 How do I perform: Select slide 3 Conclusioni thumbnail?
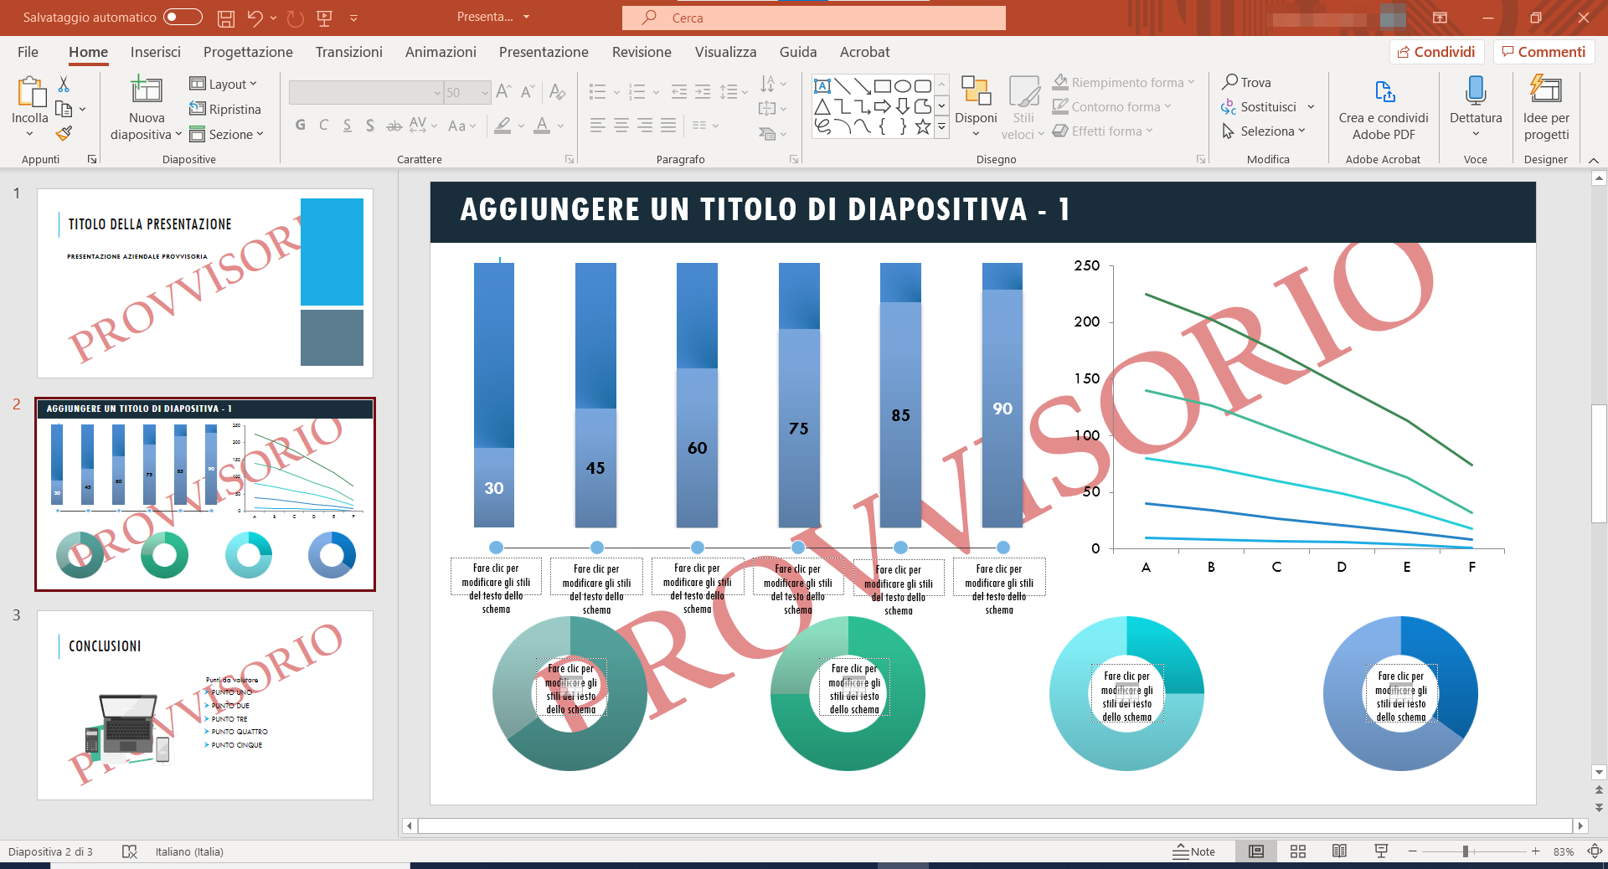204,705
